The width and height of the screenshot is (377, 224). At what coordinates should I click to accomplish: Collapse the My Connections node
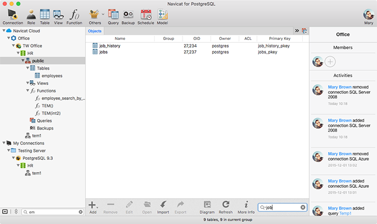[x=4, y=143]
